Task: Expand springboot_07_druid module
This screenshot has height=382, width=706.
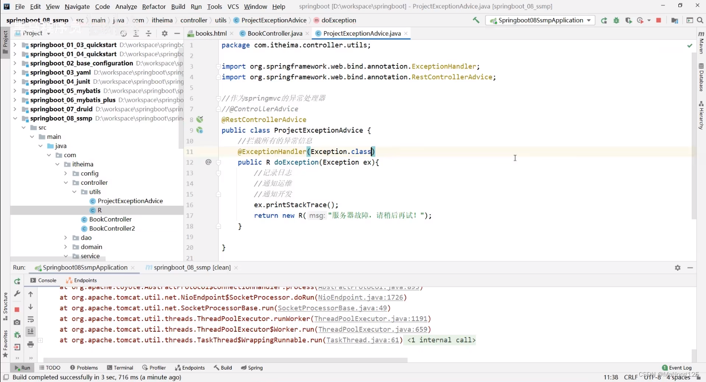Action: click(15, 109)
